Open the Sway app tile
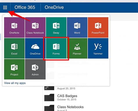The image size is (138, 111). point(56,27)
